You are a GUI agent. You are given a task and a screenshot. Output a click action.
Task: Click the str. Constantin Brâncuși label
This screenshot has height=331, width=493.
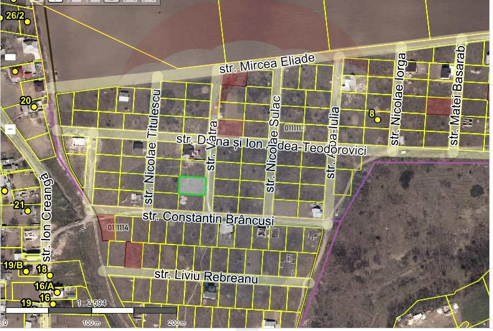click(208, 218)
